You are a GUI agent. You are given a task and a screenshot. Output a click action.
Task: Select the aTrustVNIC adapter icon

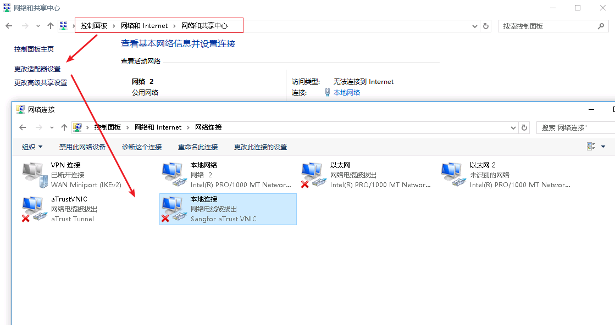[x=35, y=209]
